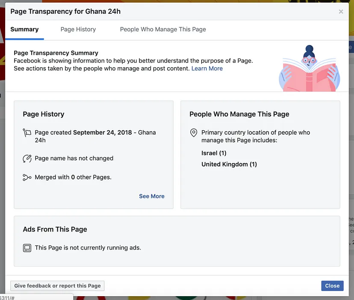Click the People Who Manage This Page card heading
The image size is (354, 300).
tap(239, 114)
